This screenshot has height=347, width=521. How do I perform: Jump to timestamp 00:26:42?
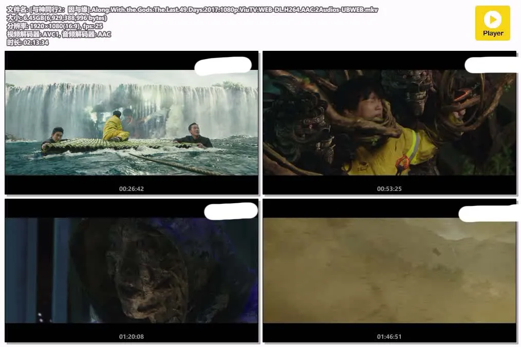click(132, 189)
